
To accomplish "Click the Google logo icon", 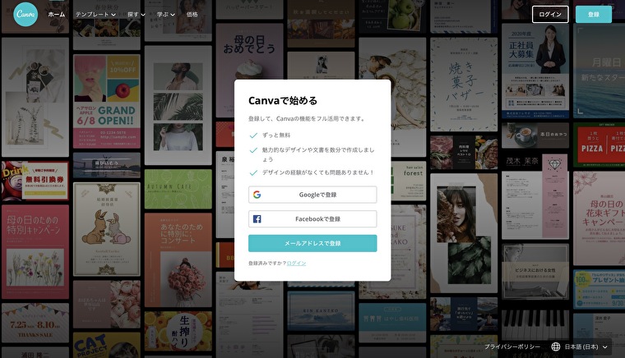I will click(x=257, y=195).
